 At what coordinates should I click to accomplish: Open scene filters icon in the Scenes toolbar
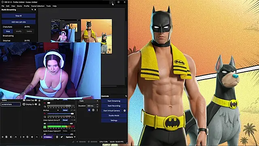click(x=11, y=137)
